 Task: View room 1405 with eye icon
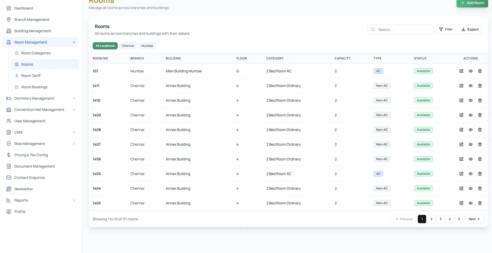coord(470,174)
